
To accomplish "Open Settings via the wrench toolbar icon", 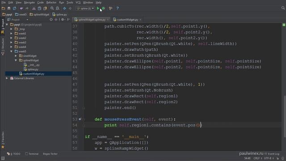I will click(x=110, y=8).
